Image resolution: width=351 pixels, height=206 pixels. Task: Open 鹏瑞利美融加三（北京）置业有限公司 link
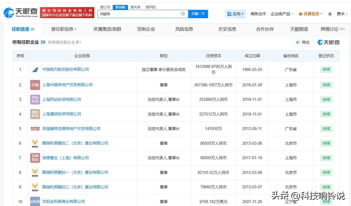(x=75, y=187)
